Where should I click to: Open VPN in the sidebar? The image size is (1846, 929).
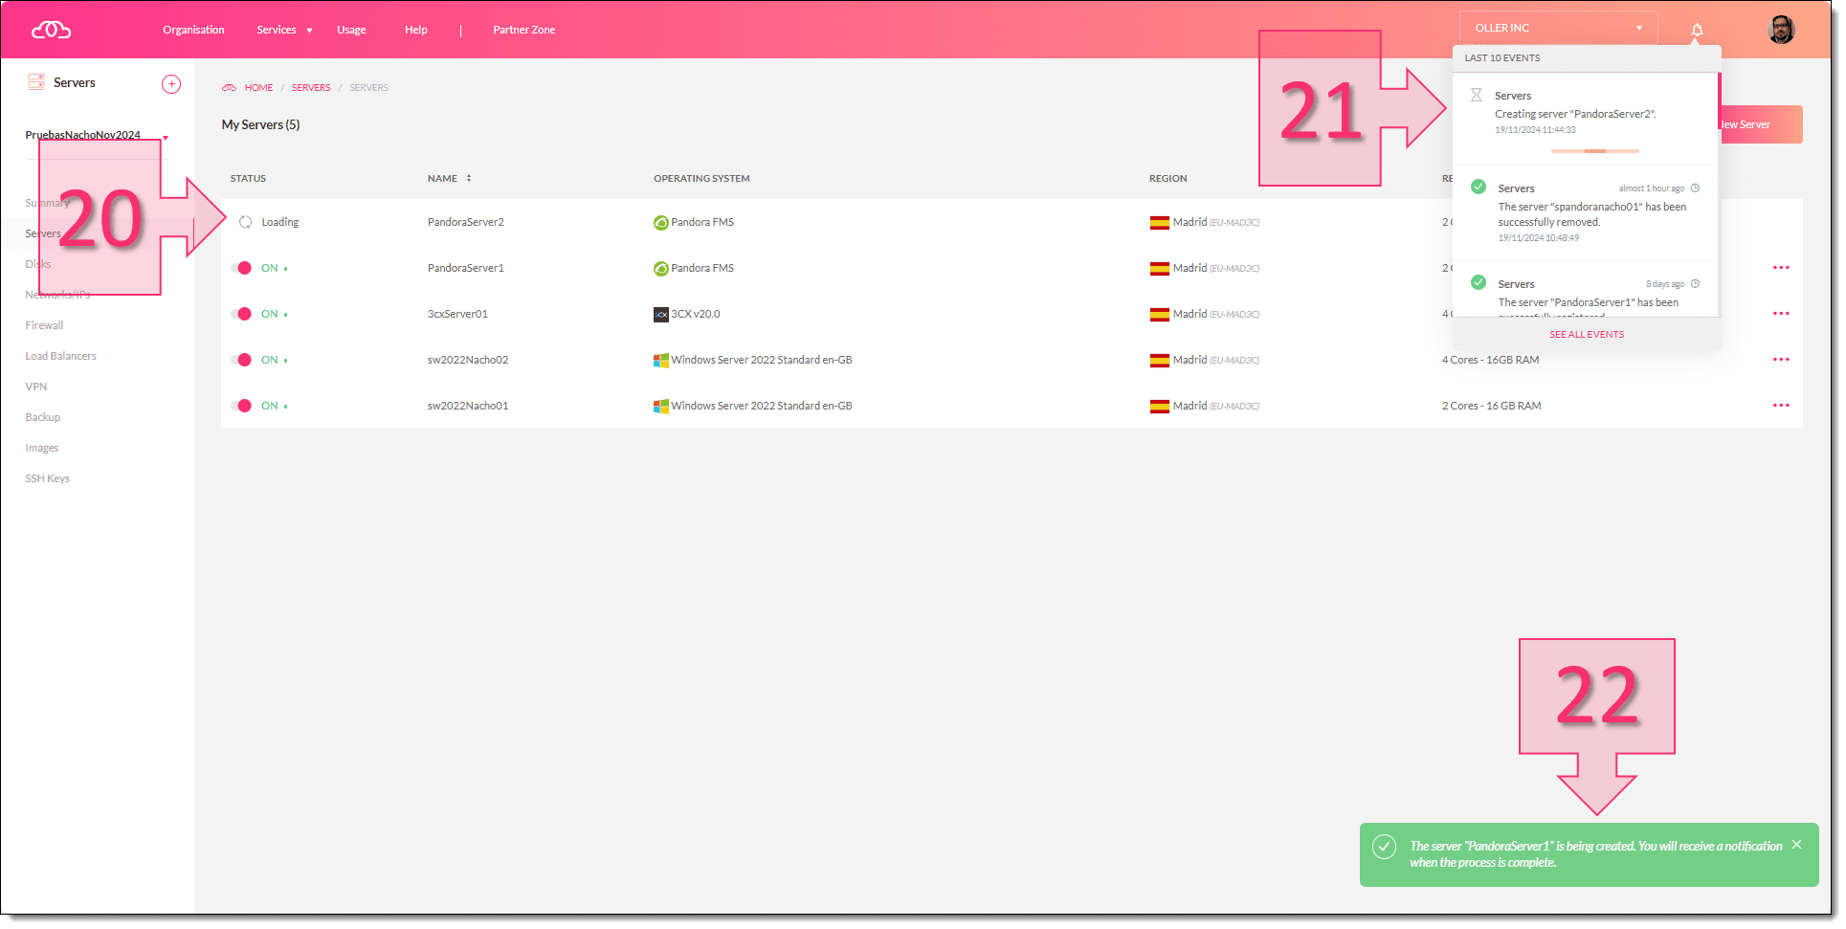35,387
